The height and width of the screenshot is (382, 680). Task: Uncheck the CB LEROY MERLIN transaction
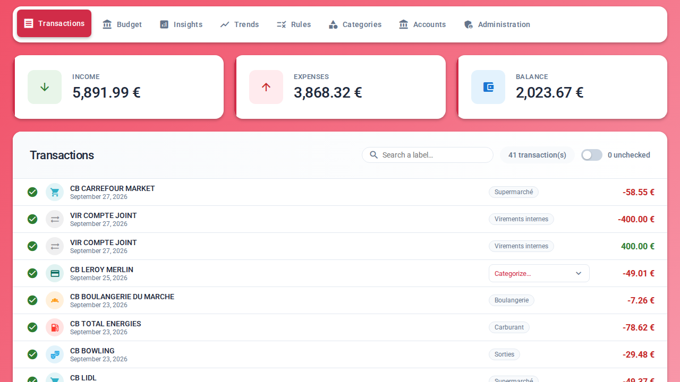pyautogui.click(x=32, y=273)
